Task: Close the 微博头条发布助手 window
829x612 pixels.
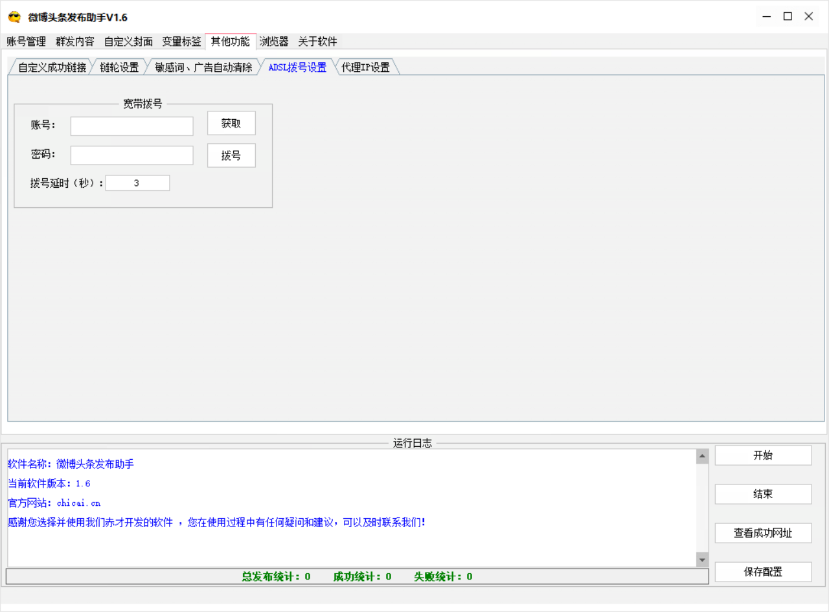Action: (x=809, y=17)
